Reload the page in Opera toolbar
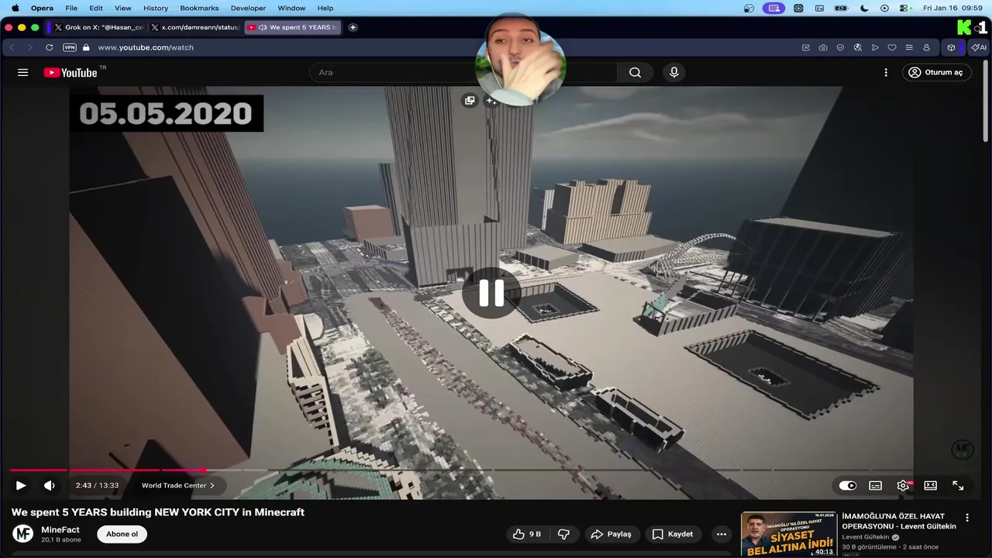 [x=49, y=47]
